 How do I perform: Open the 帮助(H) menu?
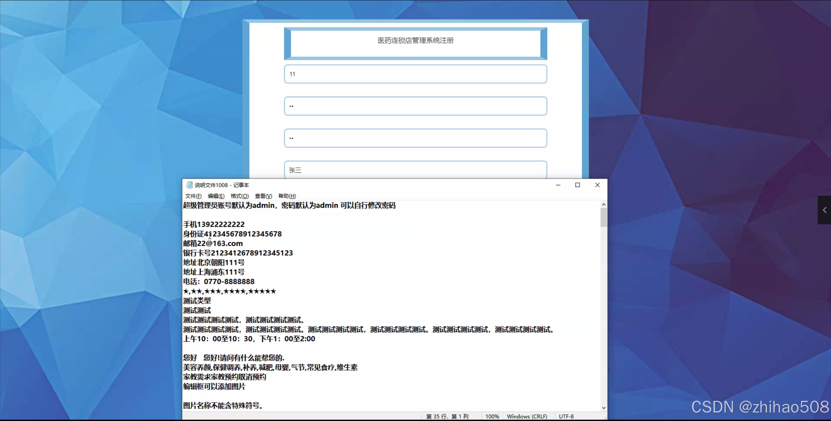click(x=287, y=196)
